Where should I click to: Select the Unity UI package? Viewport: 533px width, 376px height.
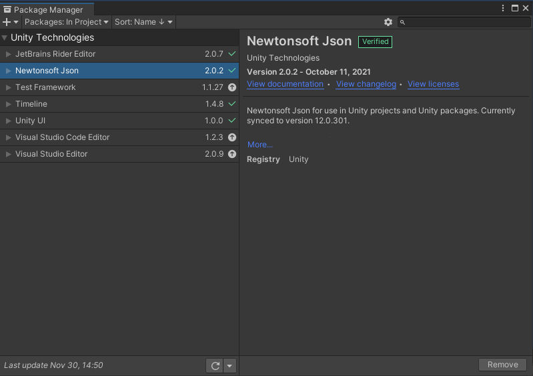pyautogui.click(x=119, y=121)
